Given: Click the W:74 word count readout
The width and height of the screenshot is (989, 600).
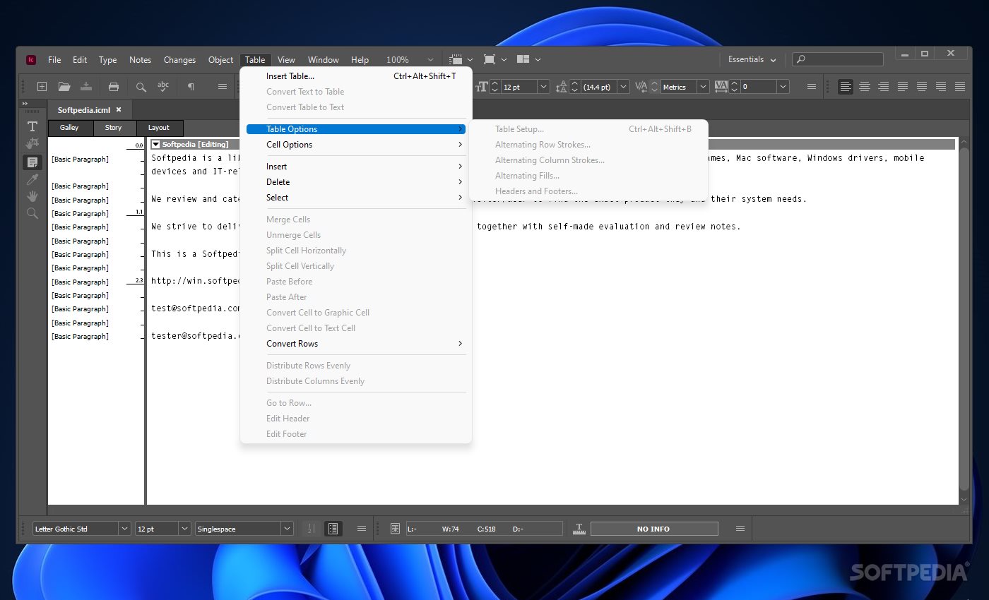Looking at the screenshot, I should [451, 529].
